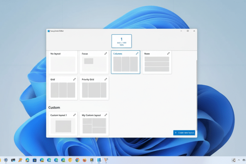Launch Firefox from the taskbar

click(x=84, y=160)
